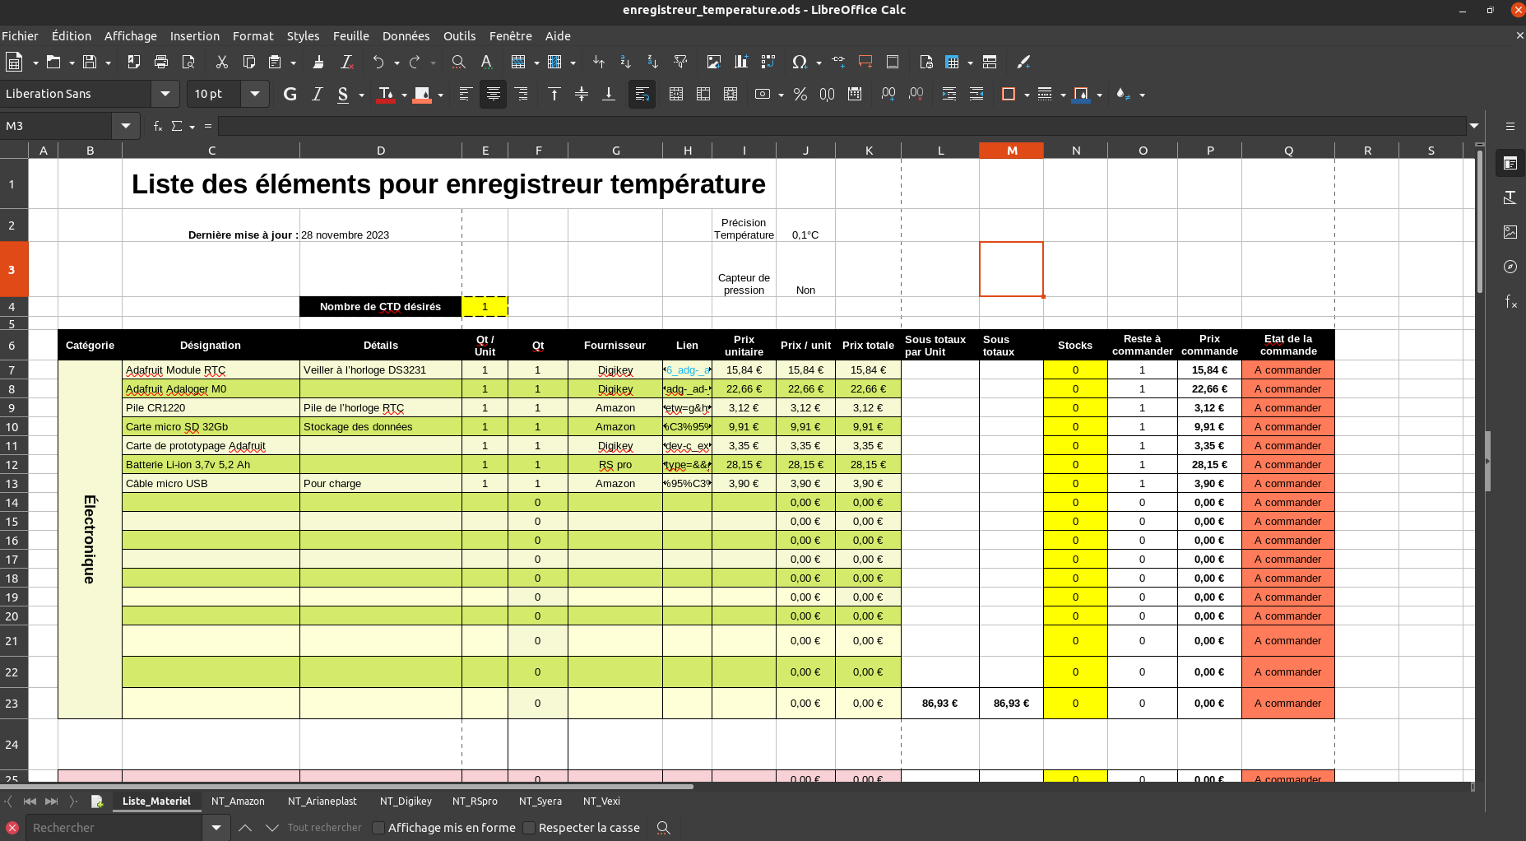Open the Function Wizard icon

coord(157,126)
